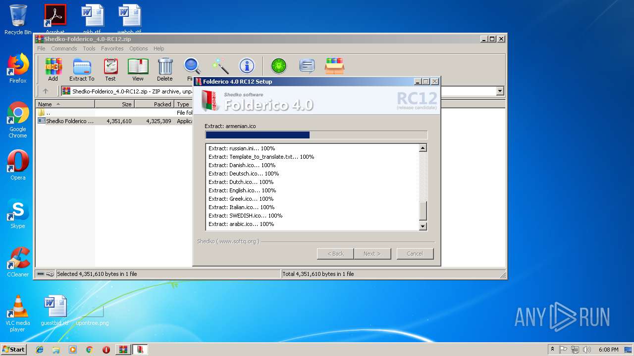The width and height of the screenshot is (634, 356).
Task: Click the Test archive icon
Action: (x=110, y=69)
